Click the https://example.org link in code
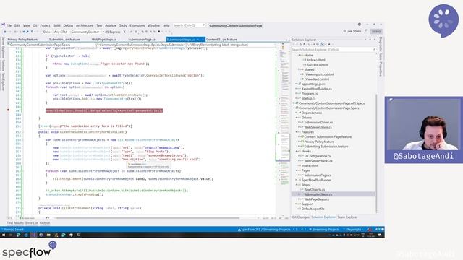 coord(162,147)
